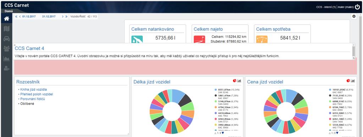Click the power logout icon
This screenshot has width=363, height=137.
(357, 7)
